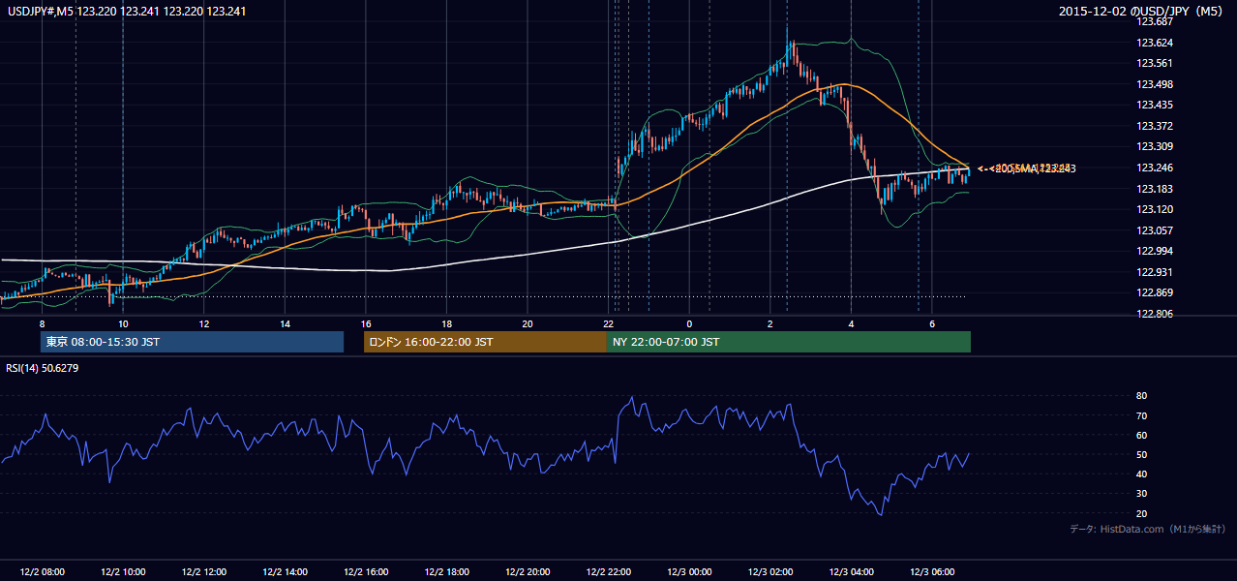1237x581 pixels.
Task: Click price axis label 123.120
Action: pos(1155,209)
